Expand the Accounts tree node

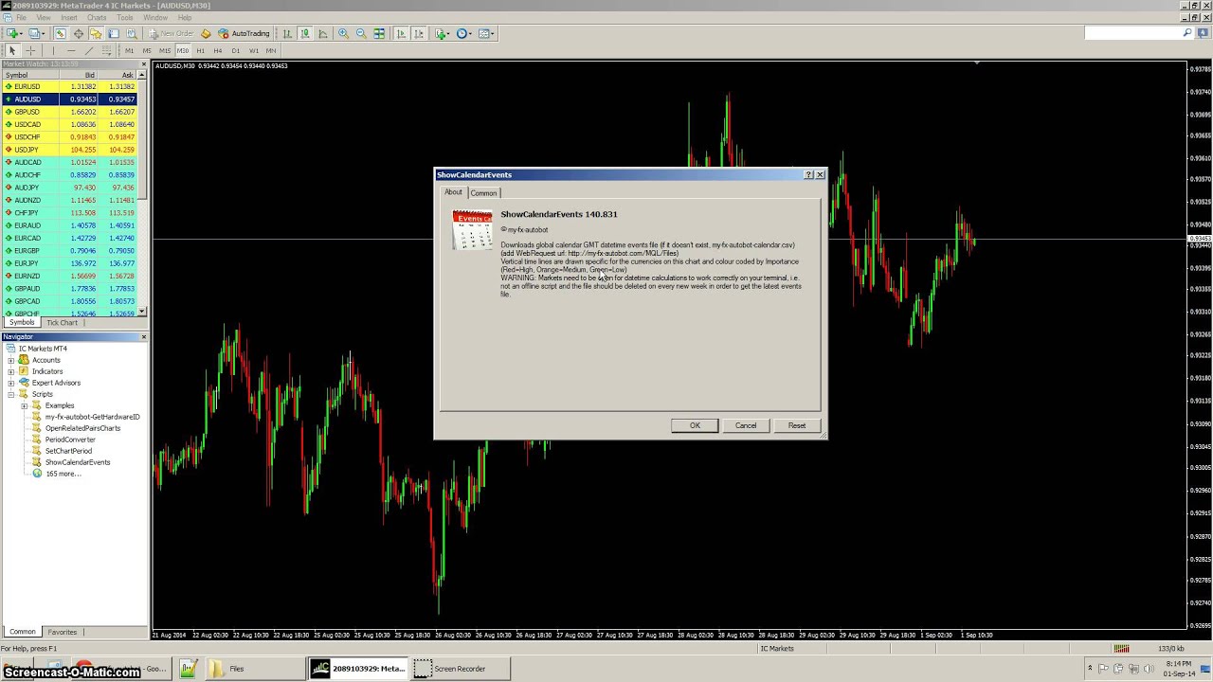[x=11, y=360]
